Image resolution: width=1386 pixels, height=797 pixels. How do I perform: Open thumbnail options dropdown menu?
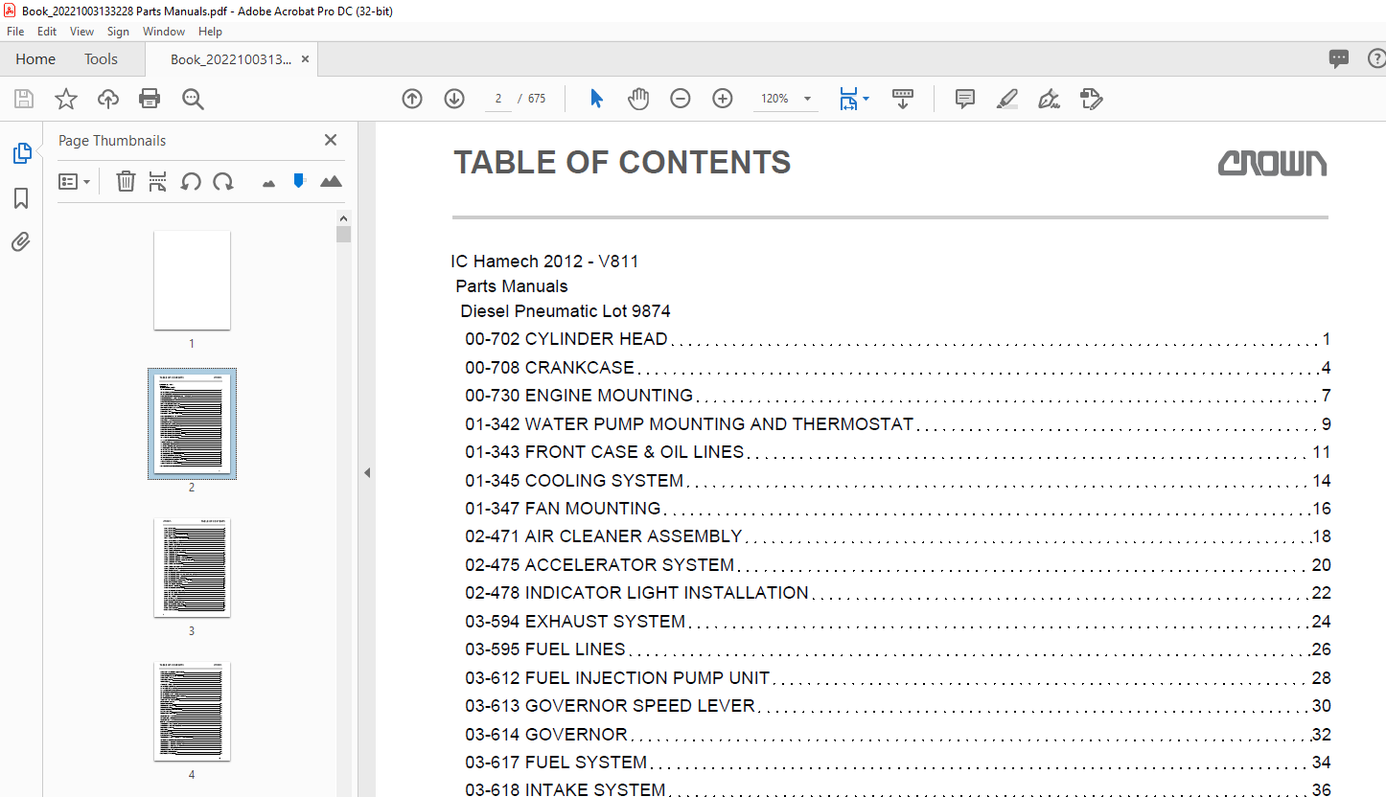(75, 181)
